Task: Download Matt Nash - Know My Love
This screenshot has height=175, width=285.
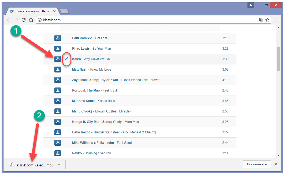Action: 58,70
